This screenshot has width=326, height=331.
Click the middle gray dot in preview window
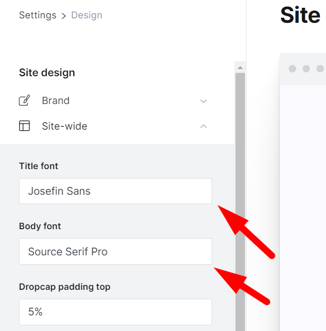point(306,68)
